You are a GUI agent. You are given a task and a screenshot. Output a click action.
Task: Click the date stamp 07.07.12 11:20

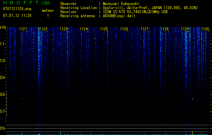[17, 16]
